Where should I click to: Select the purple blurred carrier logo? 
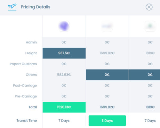point(64,26)
